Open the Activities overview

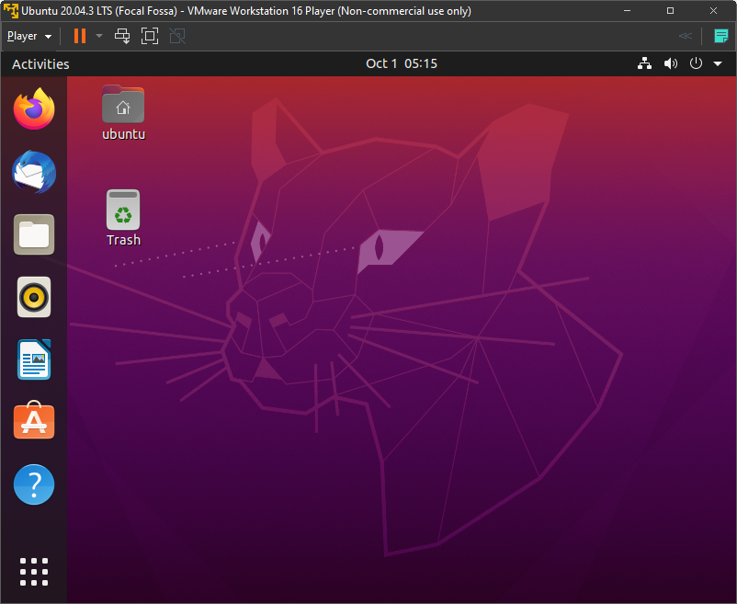tap(40, 64)
